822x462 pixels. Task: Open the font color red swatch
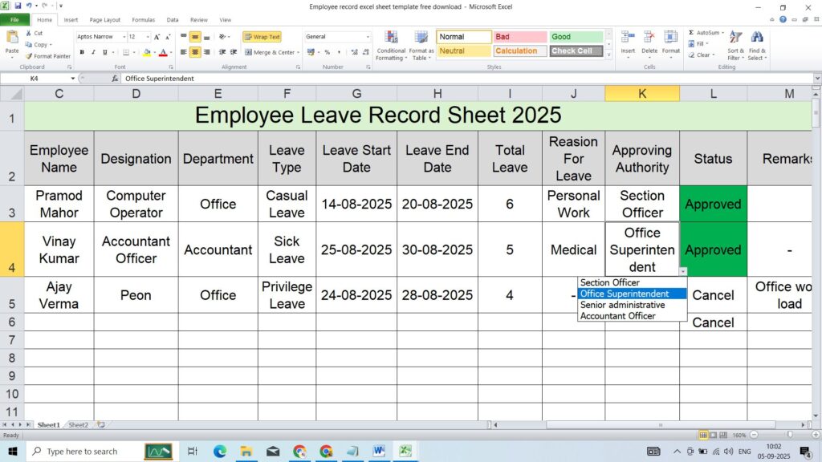click(162, 52)
